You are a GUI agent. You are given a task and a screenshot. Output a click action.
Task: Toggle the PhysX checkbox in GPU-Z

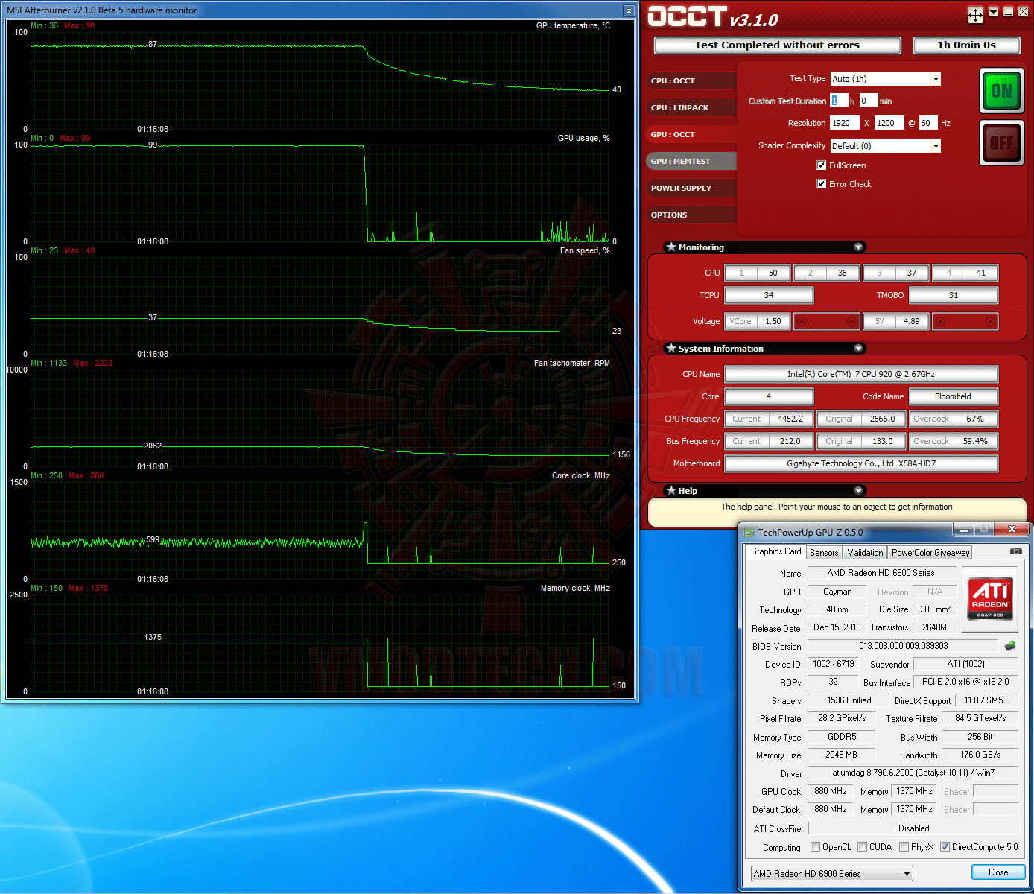(x=904, y=847)
